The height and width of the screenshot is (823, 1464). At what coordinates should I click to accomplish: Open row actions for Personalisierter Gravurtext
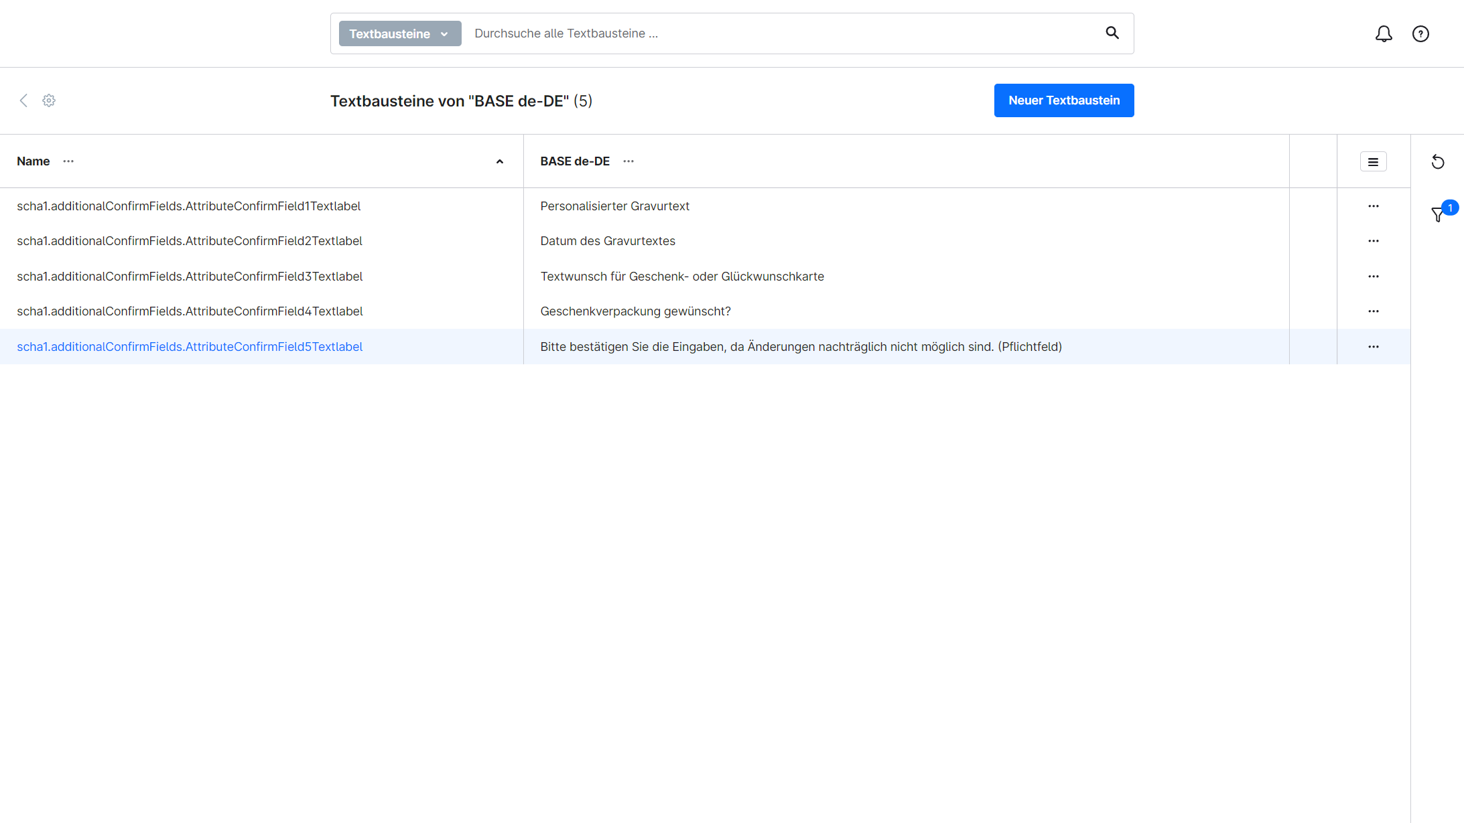[1374, 206]
